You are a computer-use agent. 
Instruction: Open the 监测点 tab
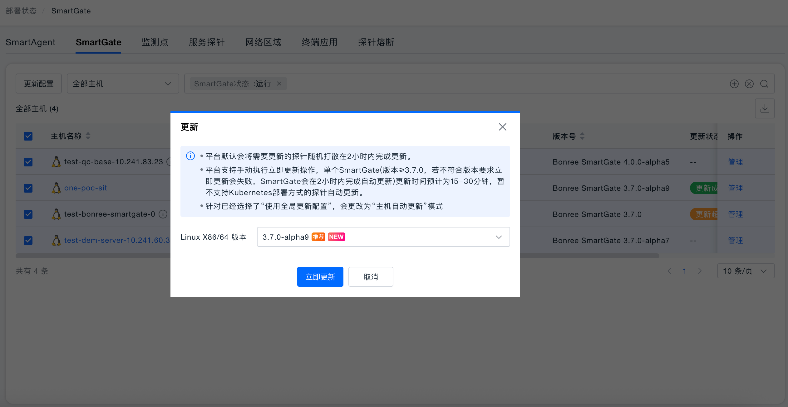click(x=155, y=42)
